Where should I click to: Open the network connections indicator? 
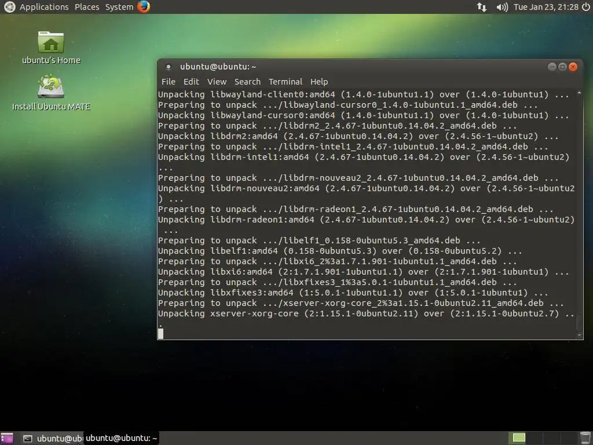[x=482, y=7]
